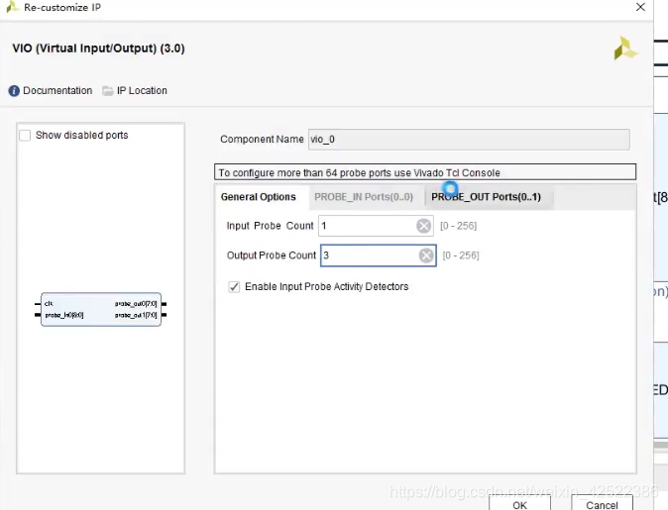
Task: Open the PROBE_OUT Ports(0..1) tab
Action: (x=486, y=197)
